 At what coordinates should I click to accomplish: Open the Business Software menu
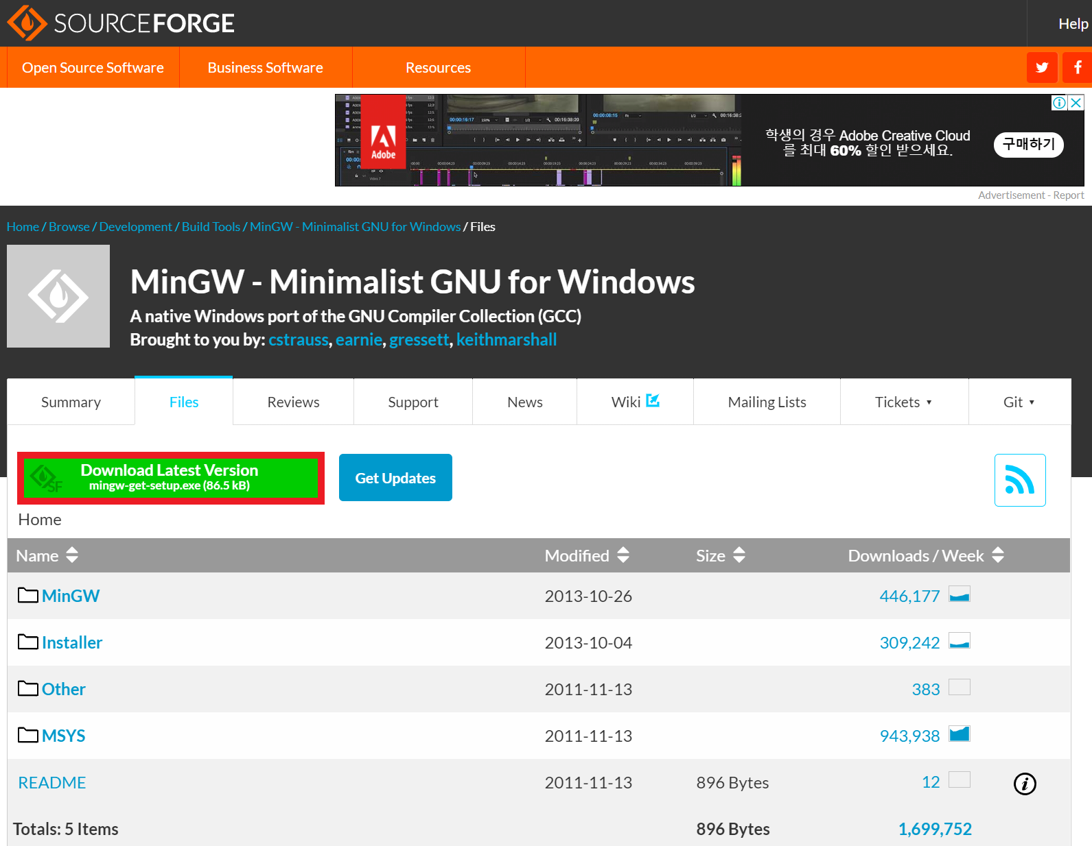tap(266, 67)
